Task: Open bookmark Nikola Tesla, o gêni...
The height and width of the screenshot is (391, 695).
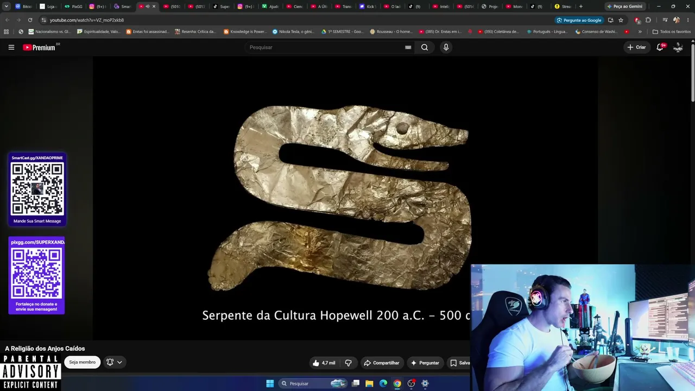Action: click(293, 31)
